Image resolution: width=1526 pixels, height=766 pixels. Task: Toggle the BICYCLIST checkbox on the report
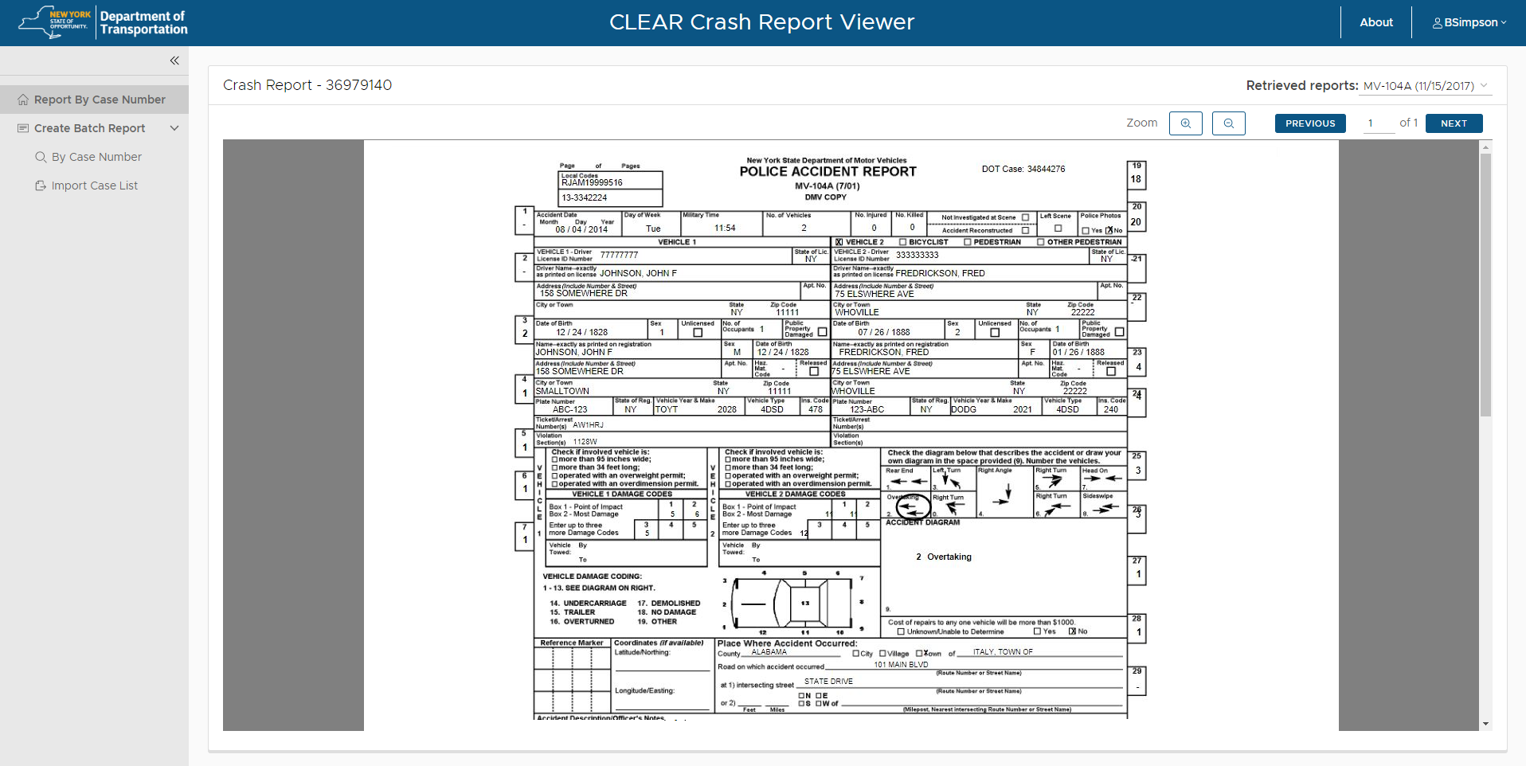[x=902, y=242]
